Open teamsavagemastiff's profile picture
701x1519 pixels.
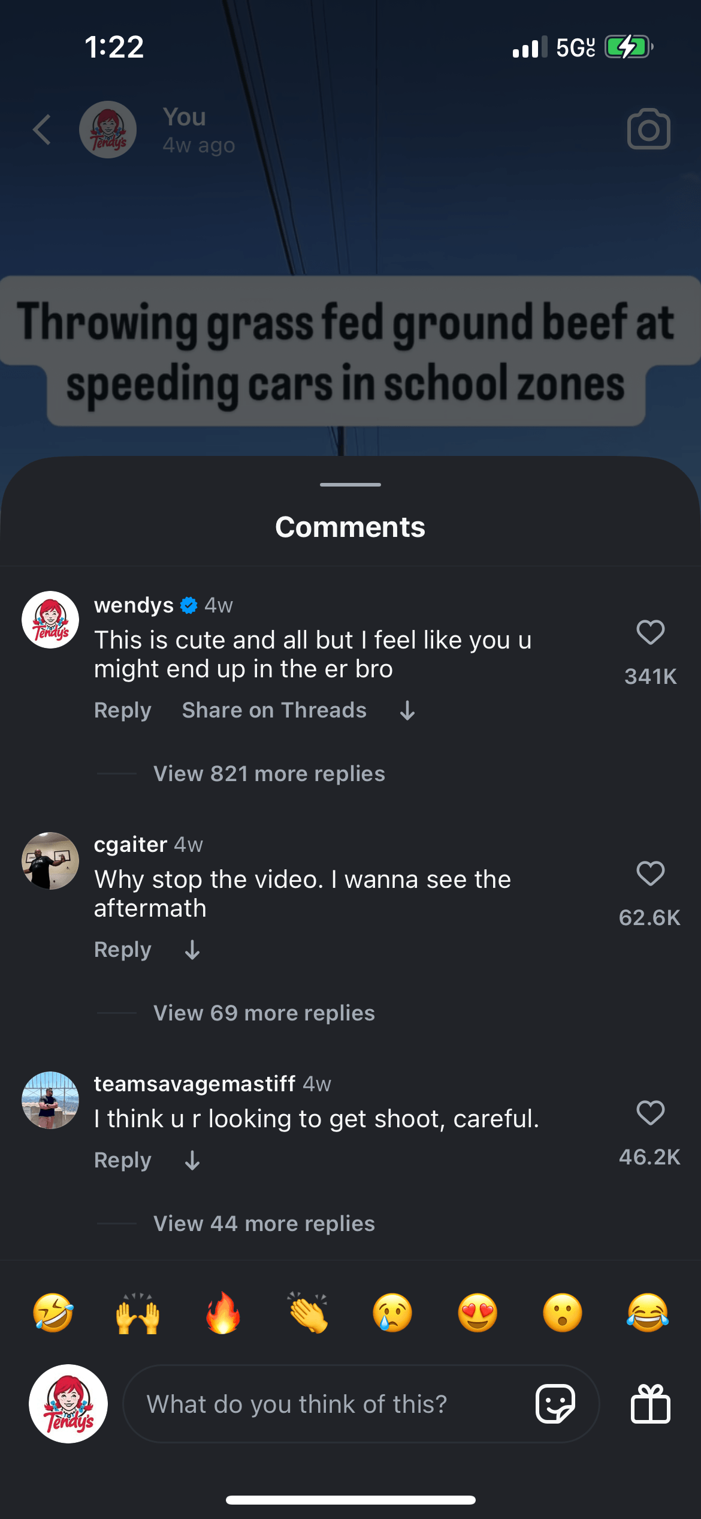click(50, 1100)
